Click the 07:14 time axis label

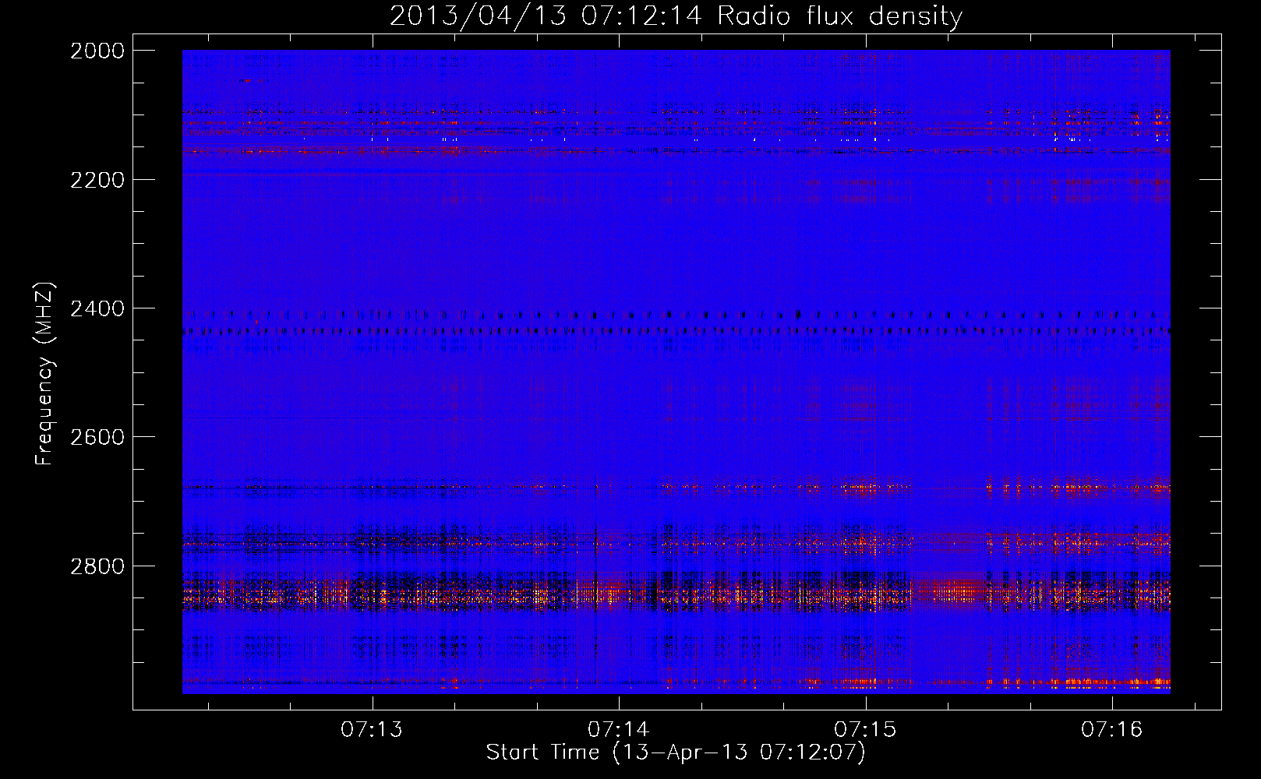619,729
